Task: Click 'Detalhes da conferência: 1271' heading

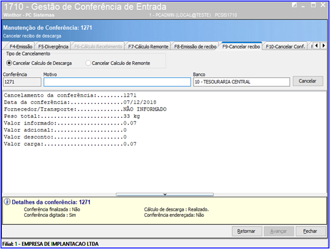Action: [x=51, y=202]
